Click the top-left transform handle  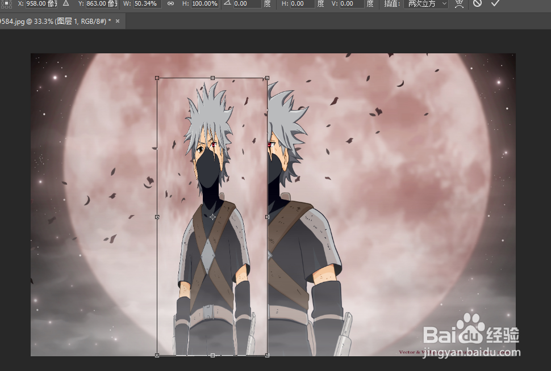[157, 78]
